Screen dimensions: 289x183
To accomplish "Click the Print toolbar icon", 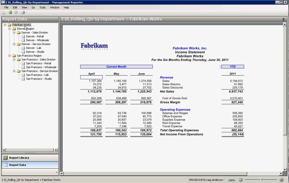I will point(23,12).
